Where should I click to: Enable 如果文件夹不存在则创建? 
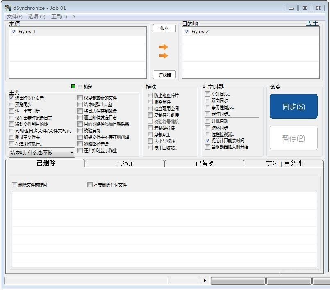[x=80, y=137]
